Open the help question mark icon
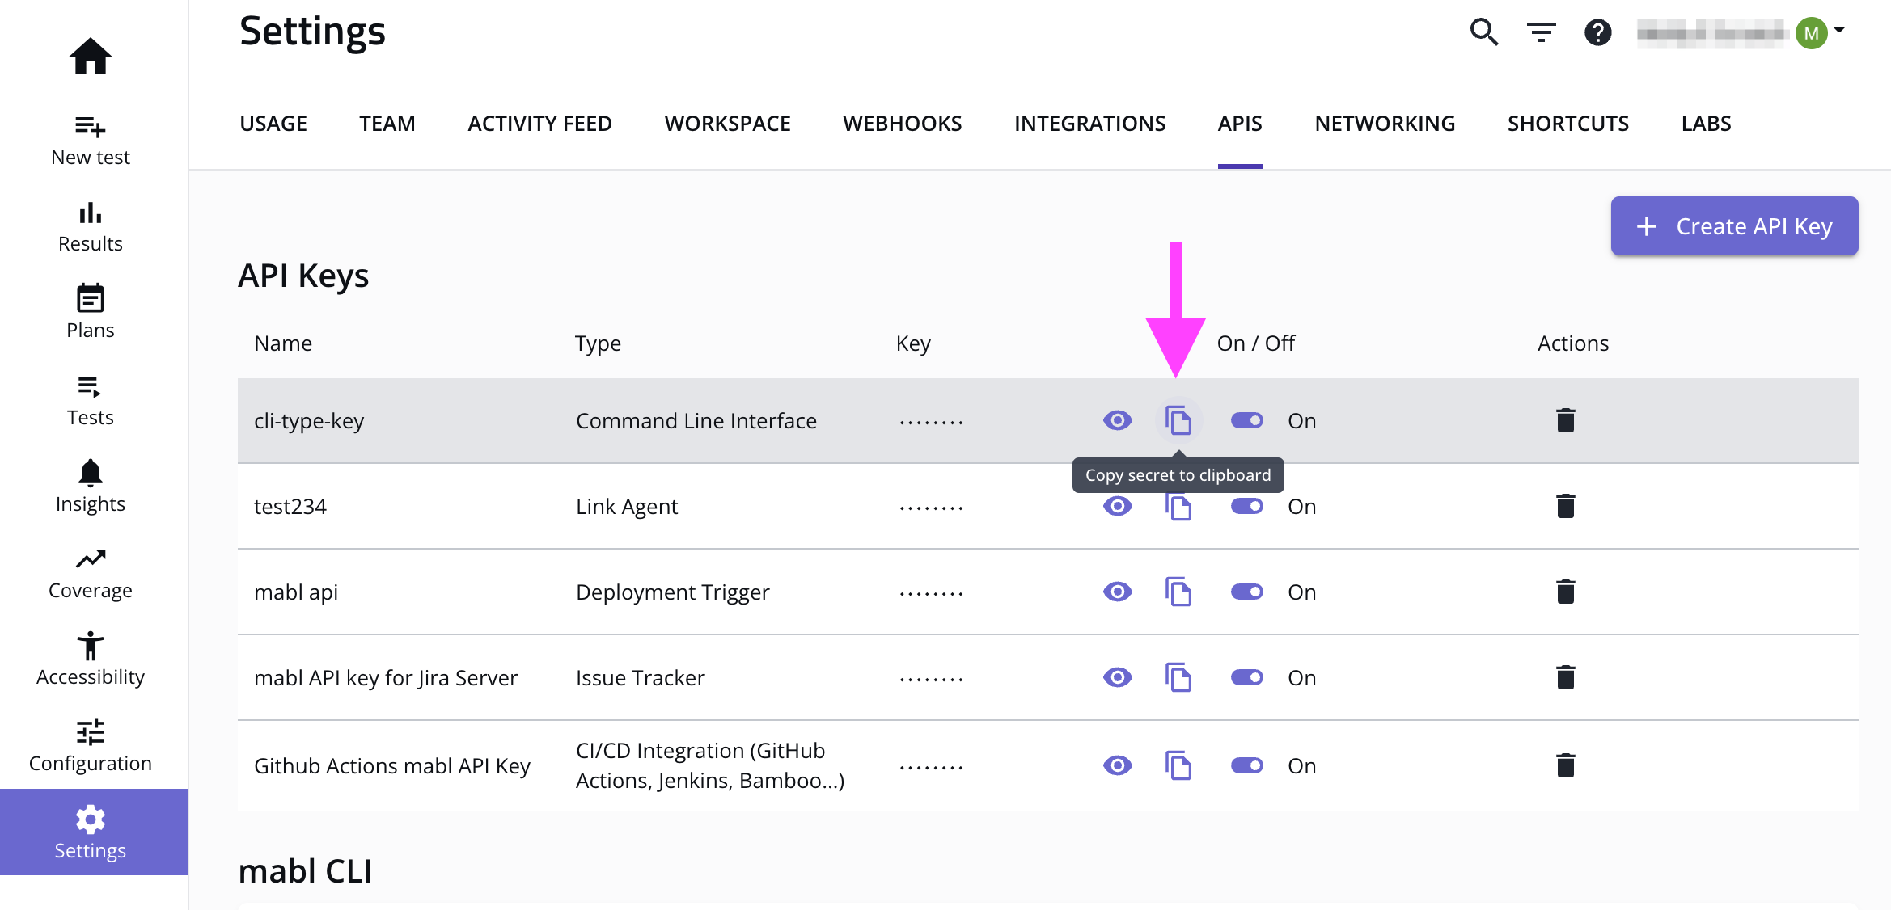 pos(1597,32)
